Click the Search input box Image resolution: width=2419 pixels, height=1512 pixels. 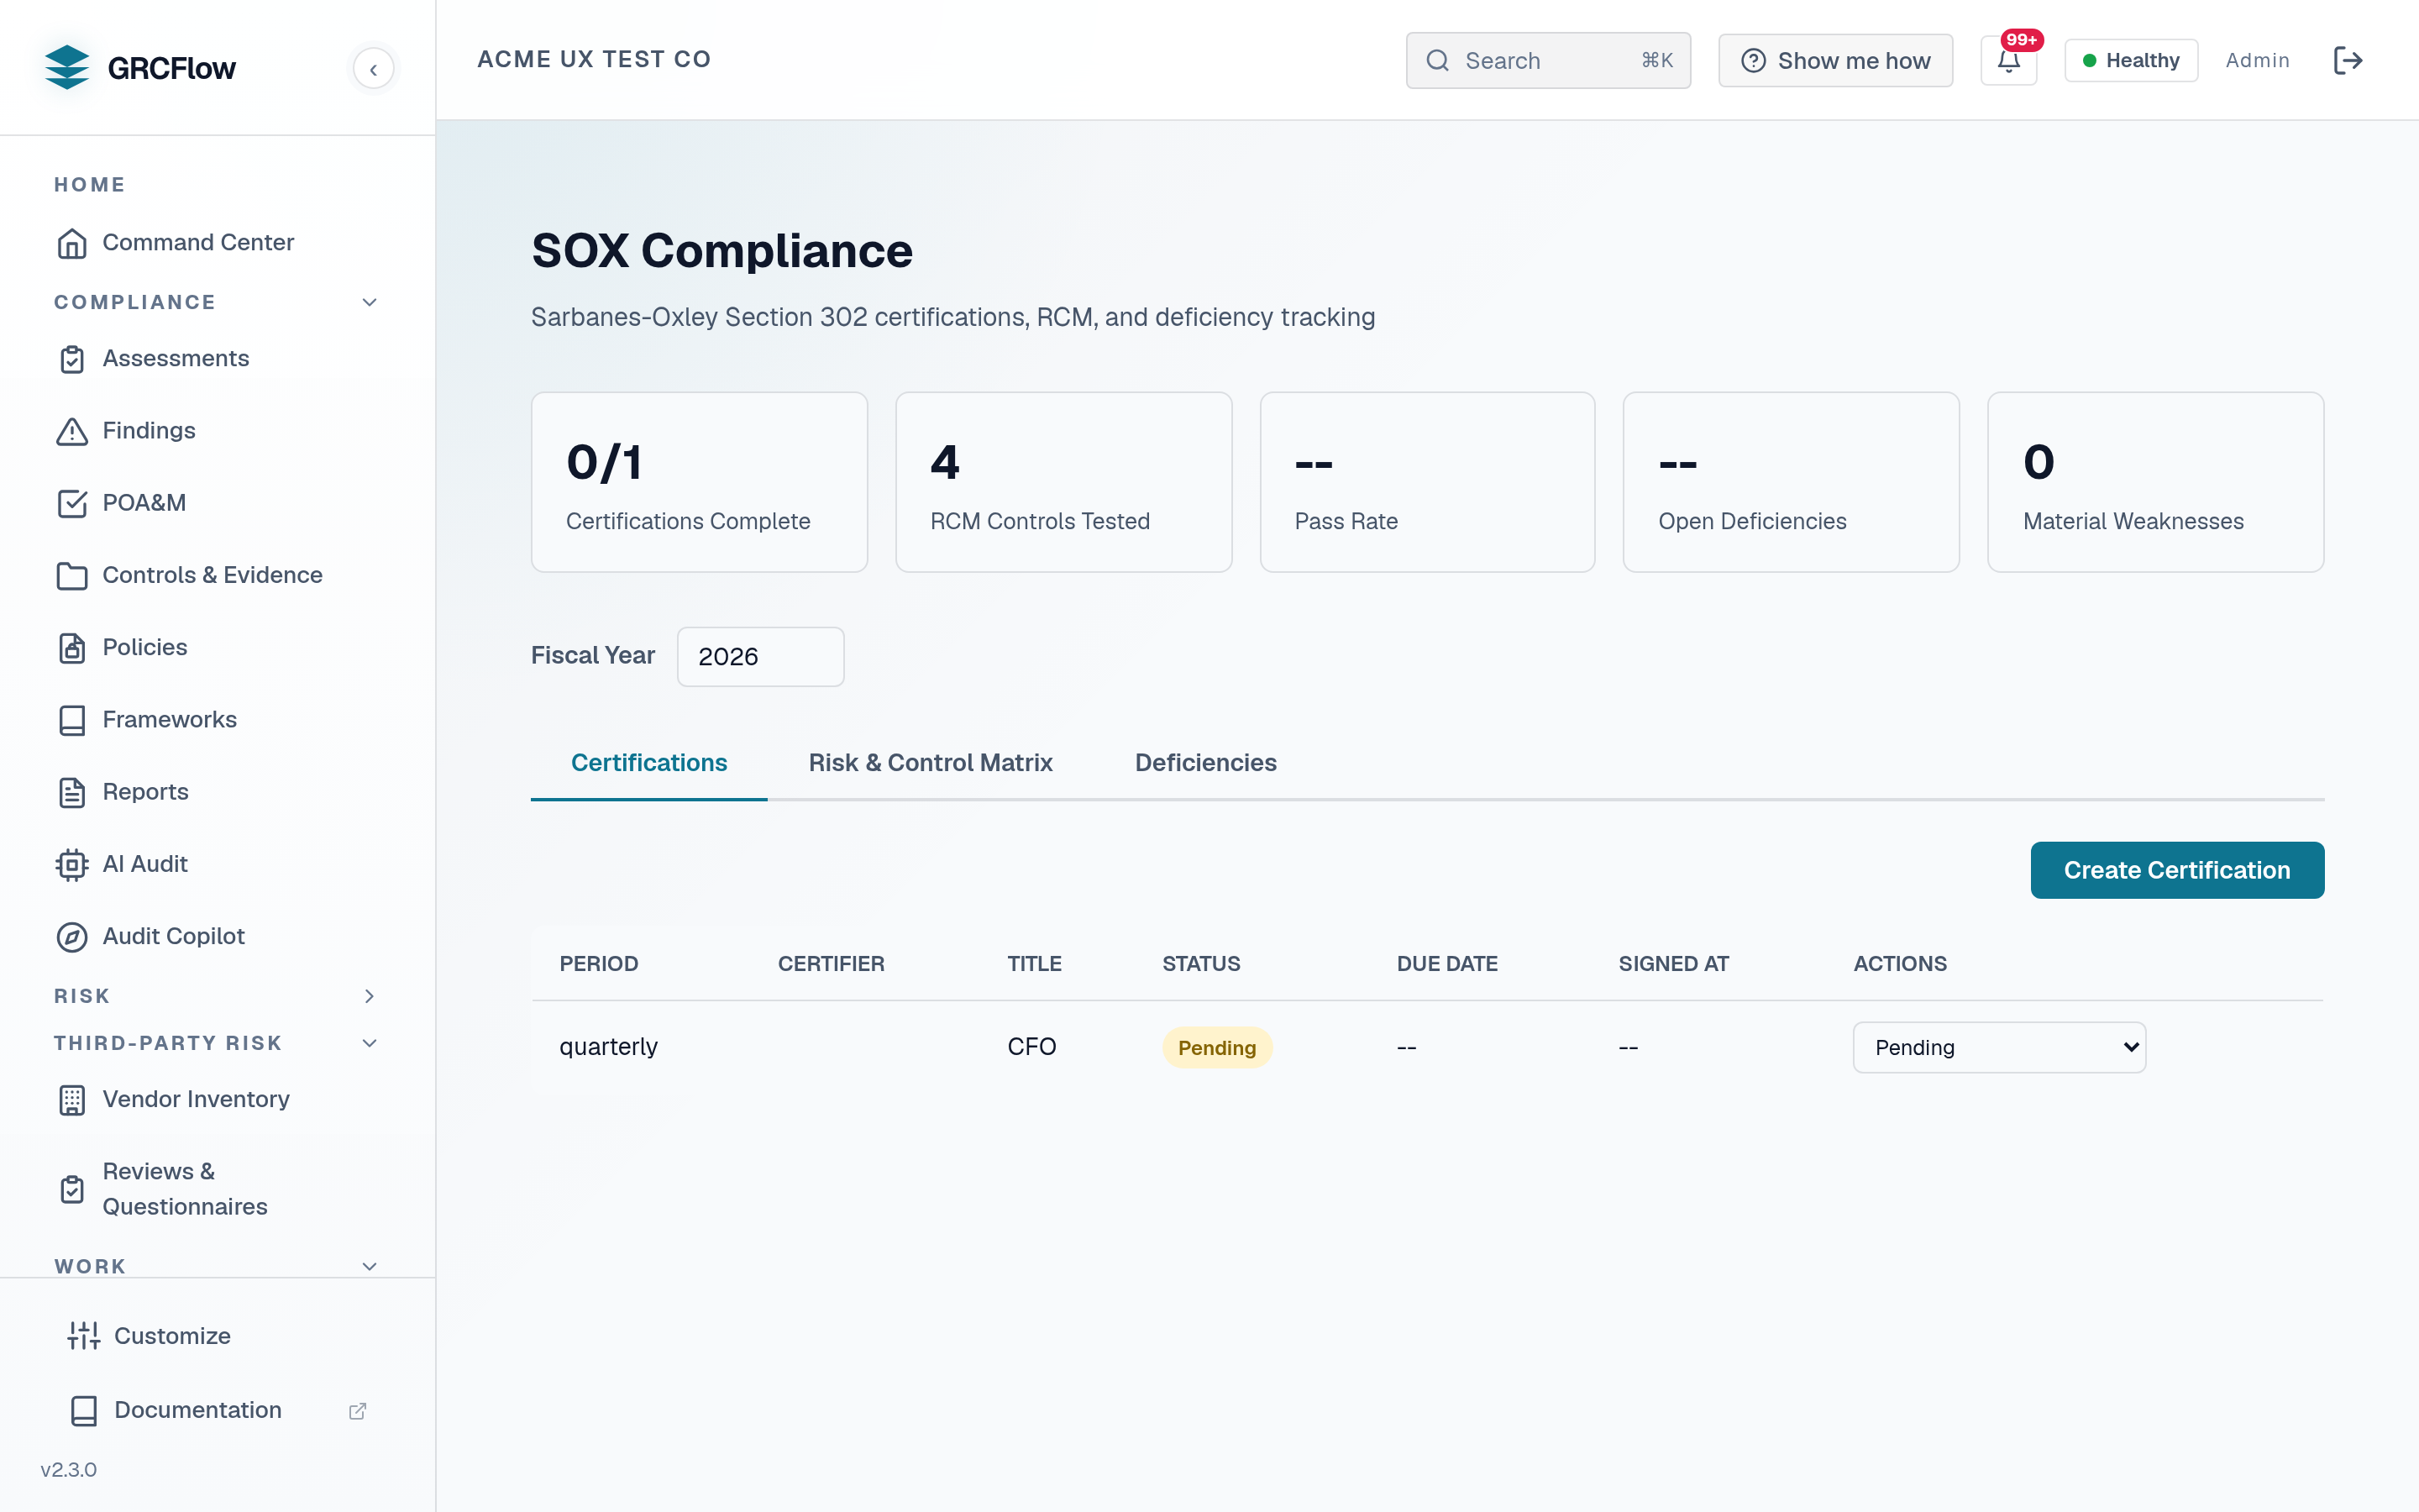(x=1548, y=60)
